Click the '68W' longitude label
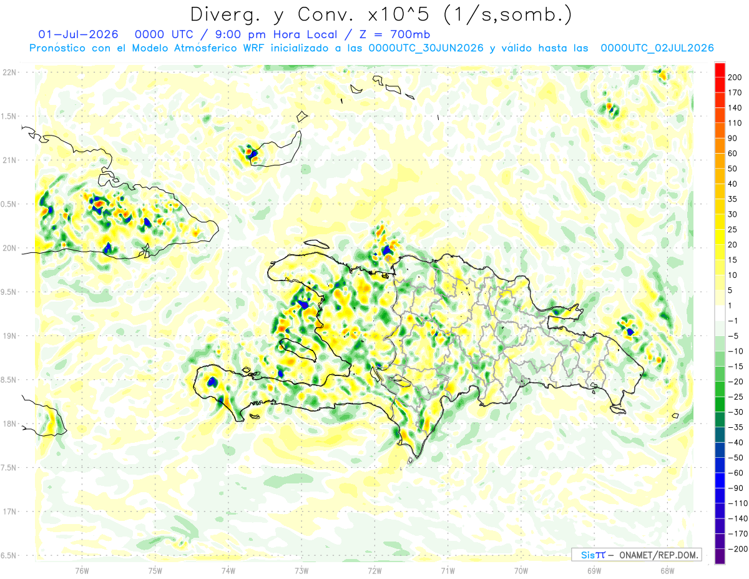749x579 pixels. (x=667, y=571)
